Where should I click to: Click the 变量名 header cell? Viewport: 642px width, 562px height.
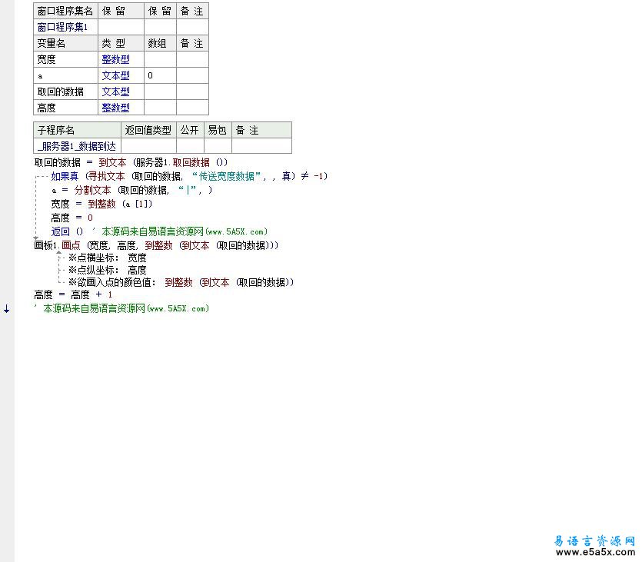click(x=65, y=43)
